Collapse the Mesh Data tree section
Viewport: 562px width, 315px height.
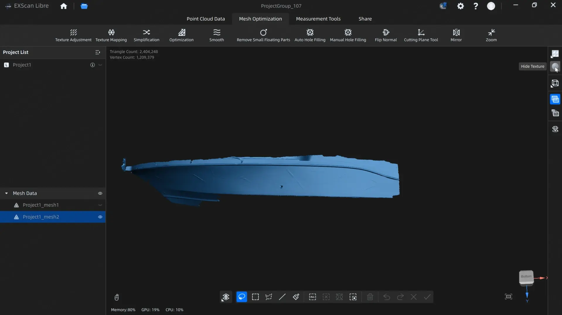(x=6, y=193)
